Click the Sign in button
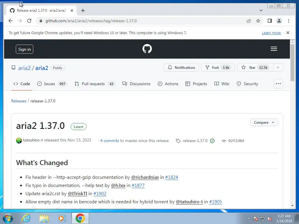Image resolution: width=299 pixels, height=224 pixels. 25,49
